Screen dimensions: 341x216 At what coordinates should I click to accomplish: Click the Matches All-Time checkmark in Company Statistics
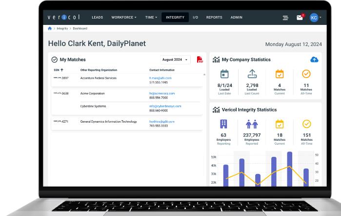(306, 74)
